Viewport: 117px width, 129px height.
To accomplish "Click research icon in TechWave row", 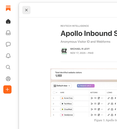I will (x=99, y=104).
